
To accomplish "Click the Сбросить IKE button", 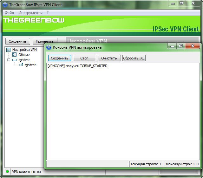I will 134,58.
